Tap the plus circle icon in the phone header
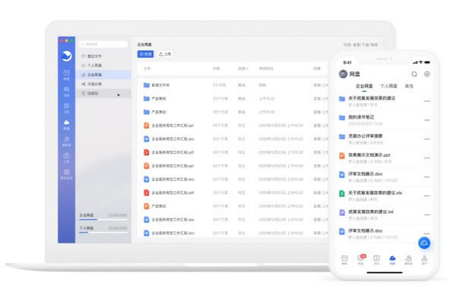The image size is (456, 292). point(427,75)
